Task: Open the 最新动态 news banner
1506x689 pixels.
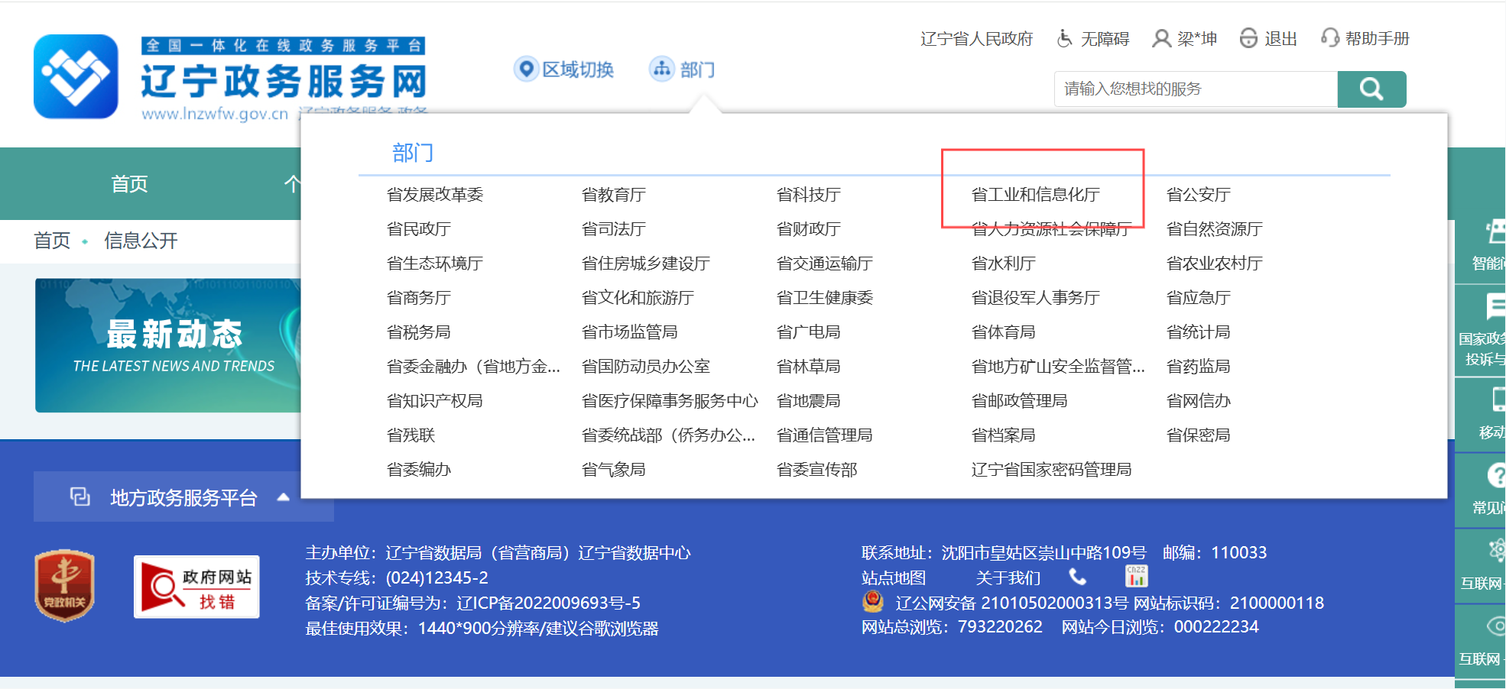Action: pos(169,345)
